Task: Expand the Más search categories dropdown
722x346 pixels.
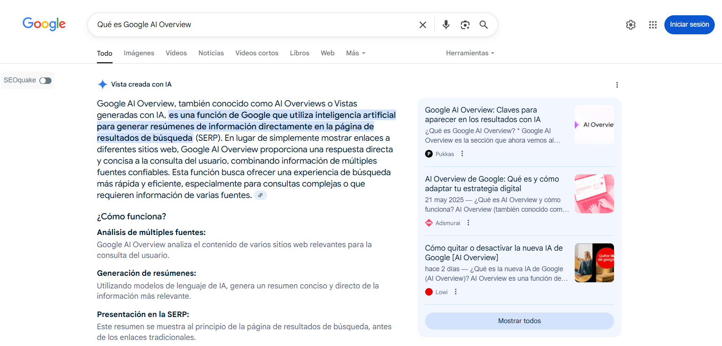Action: [x=355, y=53]
